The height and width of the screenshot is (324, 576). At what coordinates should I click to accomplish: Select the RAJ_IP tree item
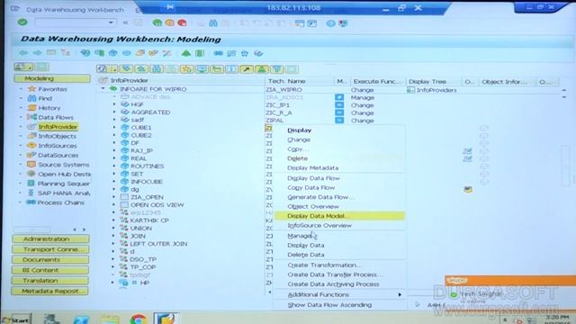(141, 150)
